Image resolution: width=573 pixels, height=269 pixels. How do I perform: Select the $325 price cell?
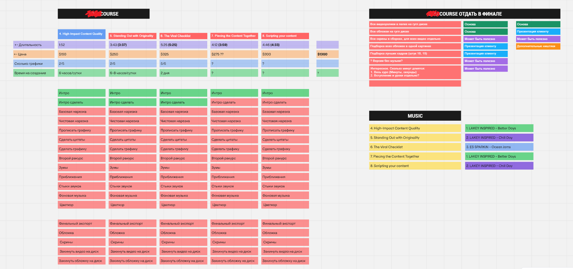(x=183, y=54)
